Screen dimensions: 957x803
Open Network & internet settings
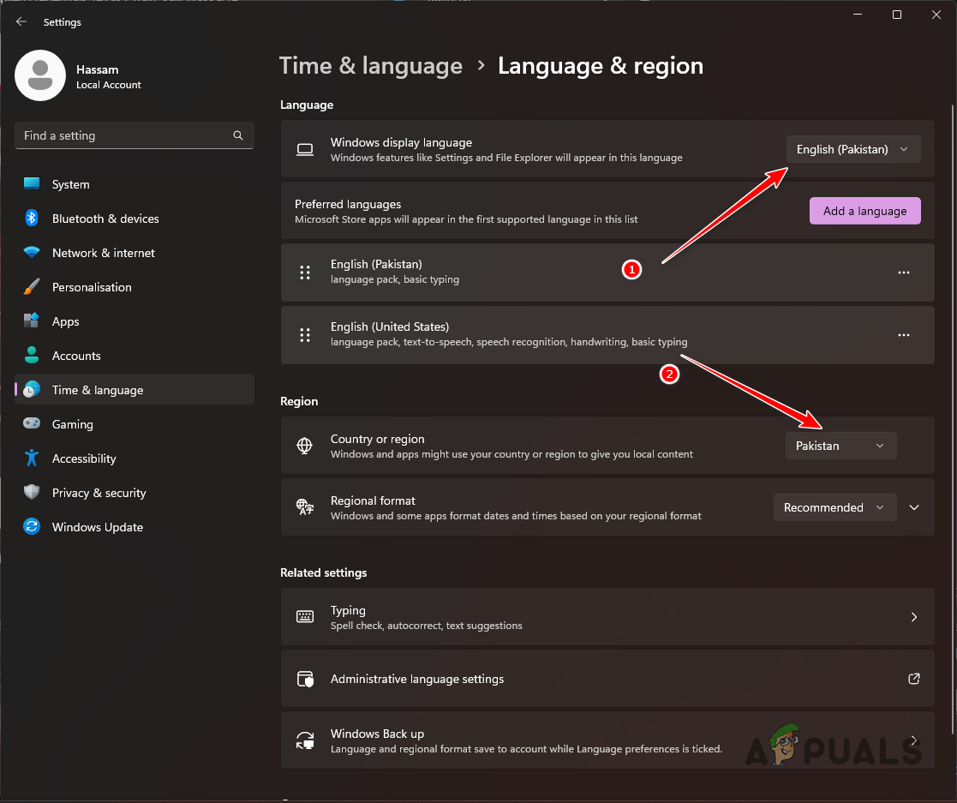(102, 252)
